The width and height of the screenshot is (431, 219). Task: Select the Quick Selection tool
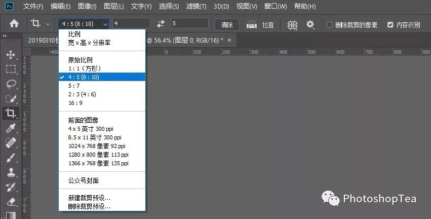coord(11,99)
